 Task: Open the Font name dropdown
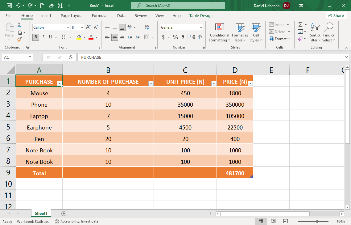[x=68, y=27]
